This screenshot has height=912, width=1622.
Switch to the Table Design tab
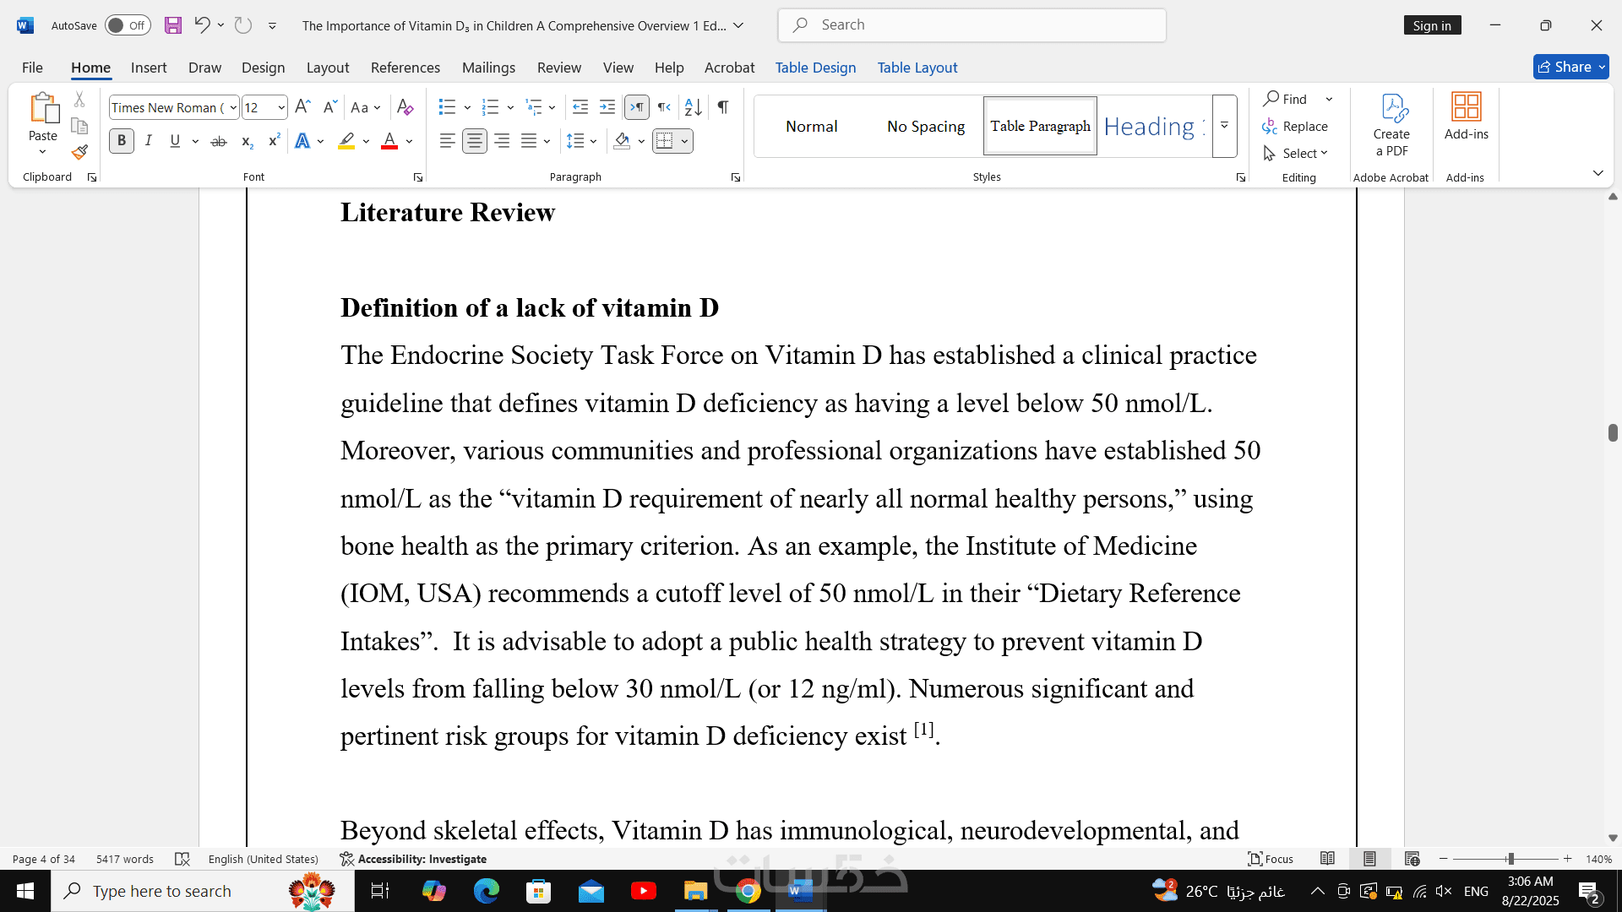815,68
